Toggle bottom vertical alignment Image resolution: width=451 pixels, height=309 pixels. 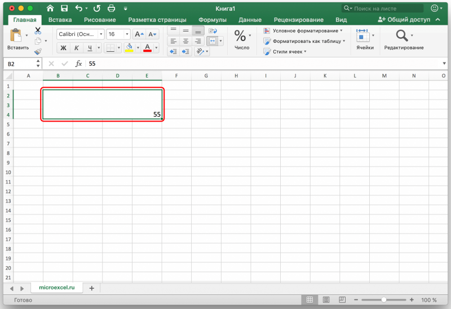(x=198, y=30)
